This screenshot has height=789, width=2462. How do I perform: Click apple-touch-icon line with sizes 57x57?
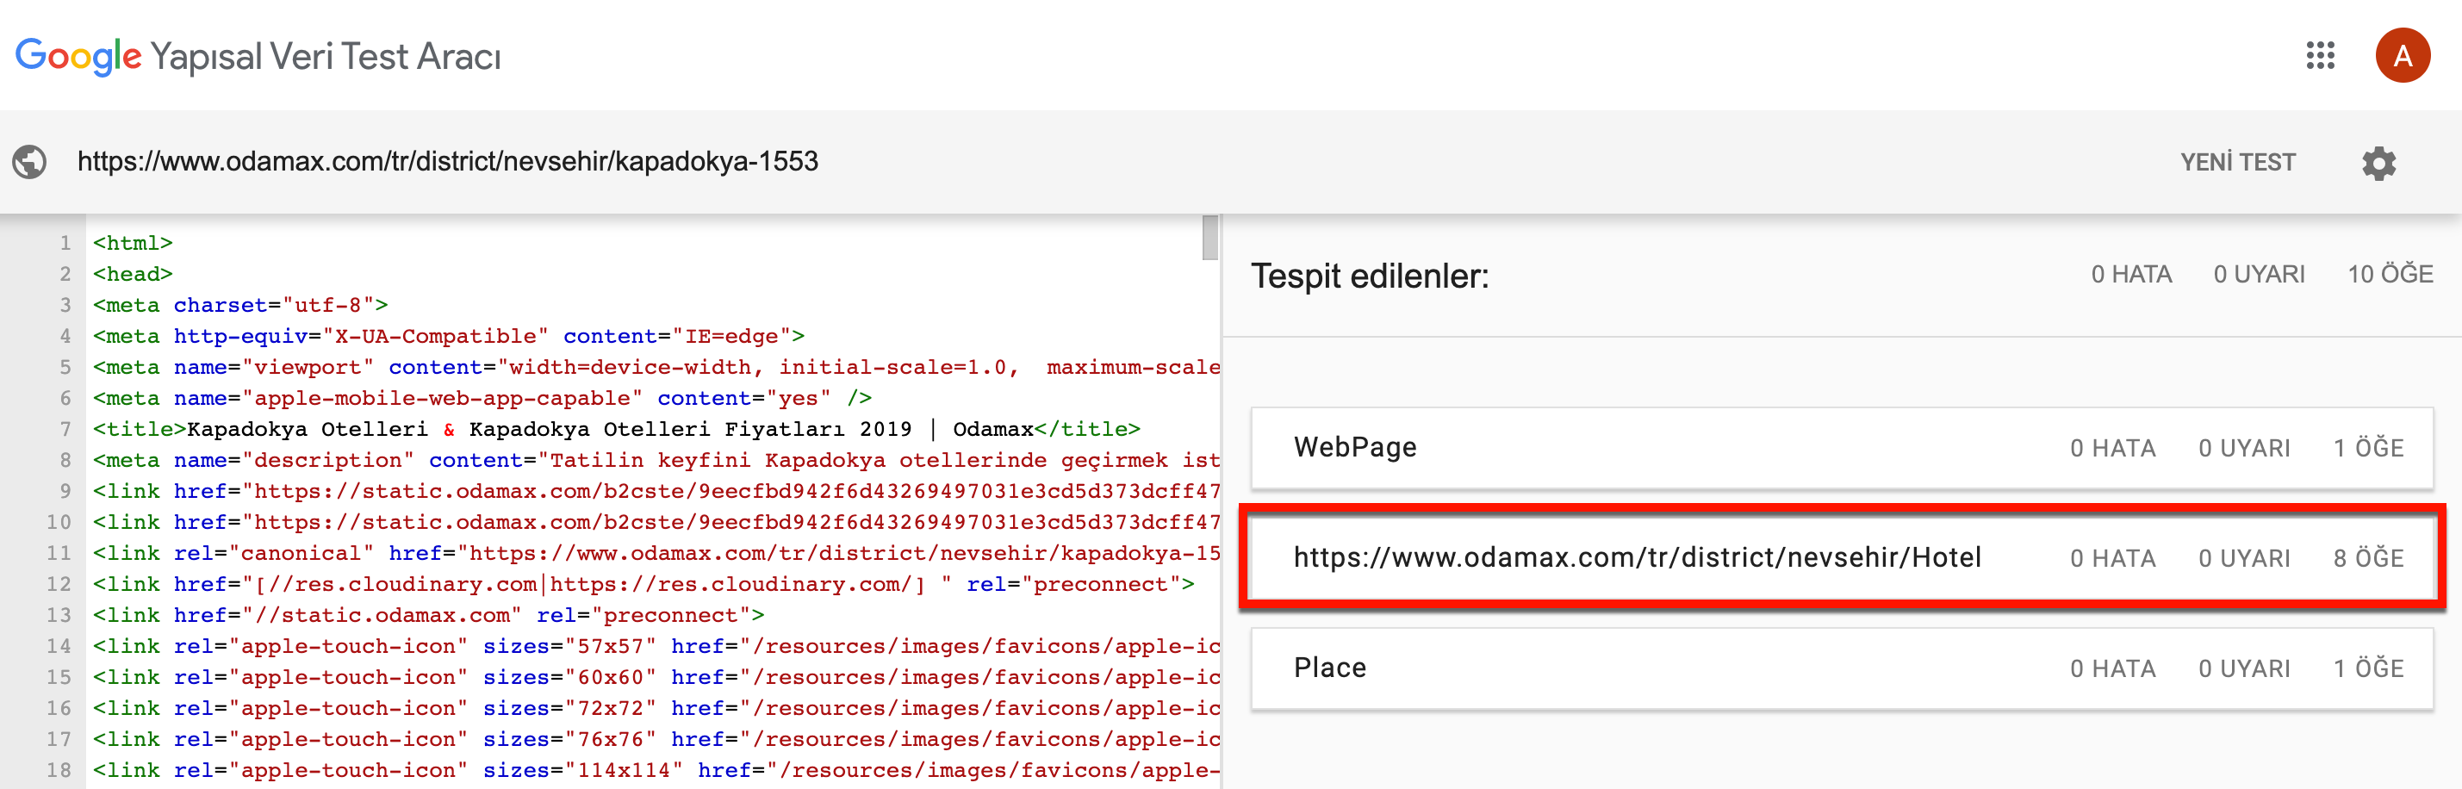[x=656, y=647]
